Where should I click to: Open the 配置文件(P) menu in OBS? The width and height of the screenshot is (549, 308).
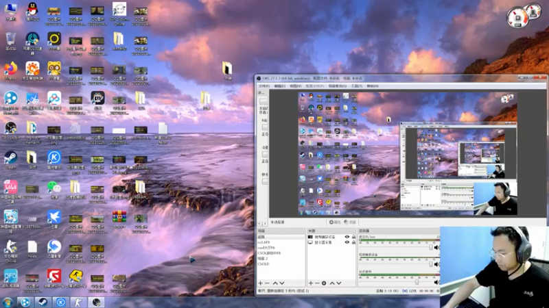pyautogui.click(x=315, y=86)
